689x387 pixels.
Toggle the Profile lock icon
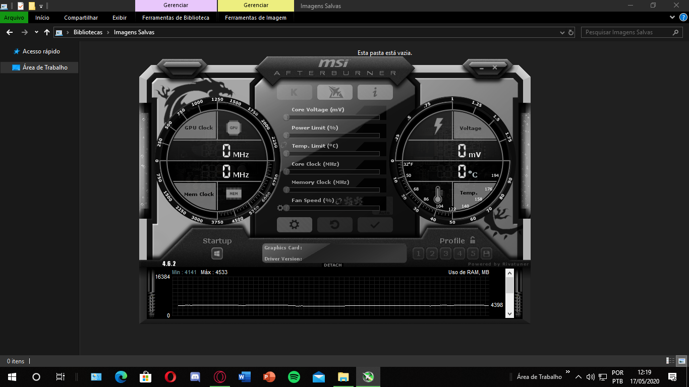click(473, 240)
